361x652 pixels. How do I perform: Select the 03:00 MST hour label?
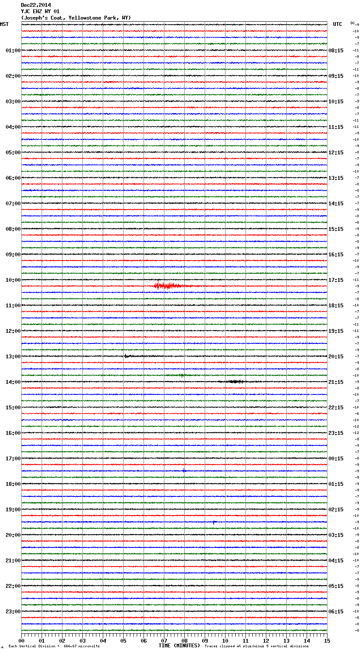(13, 102)
